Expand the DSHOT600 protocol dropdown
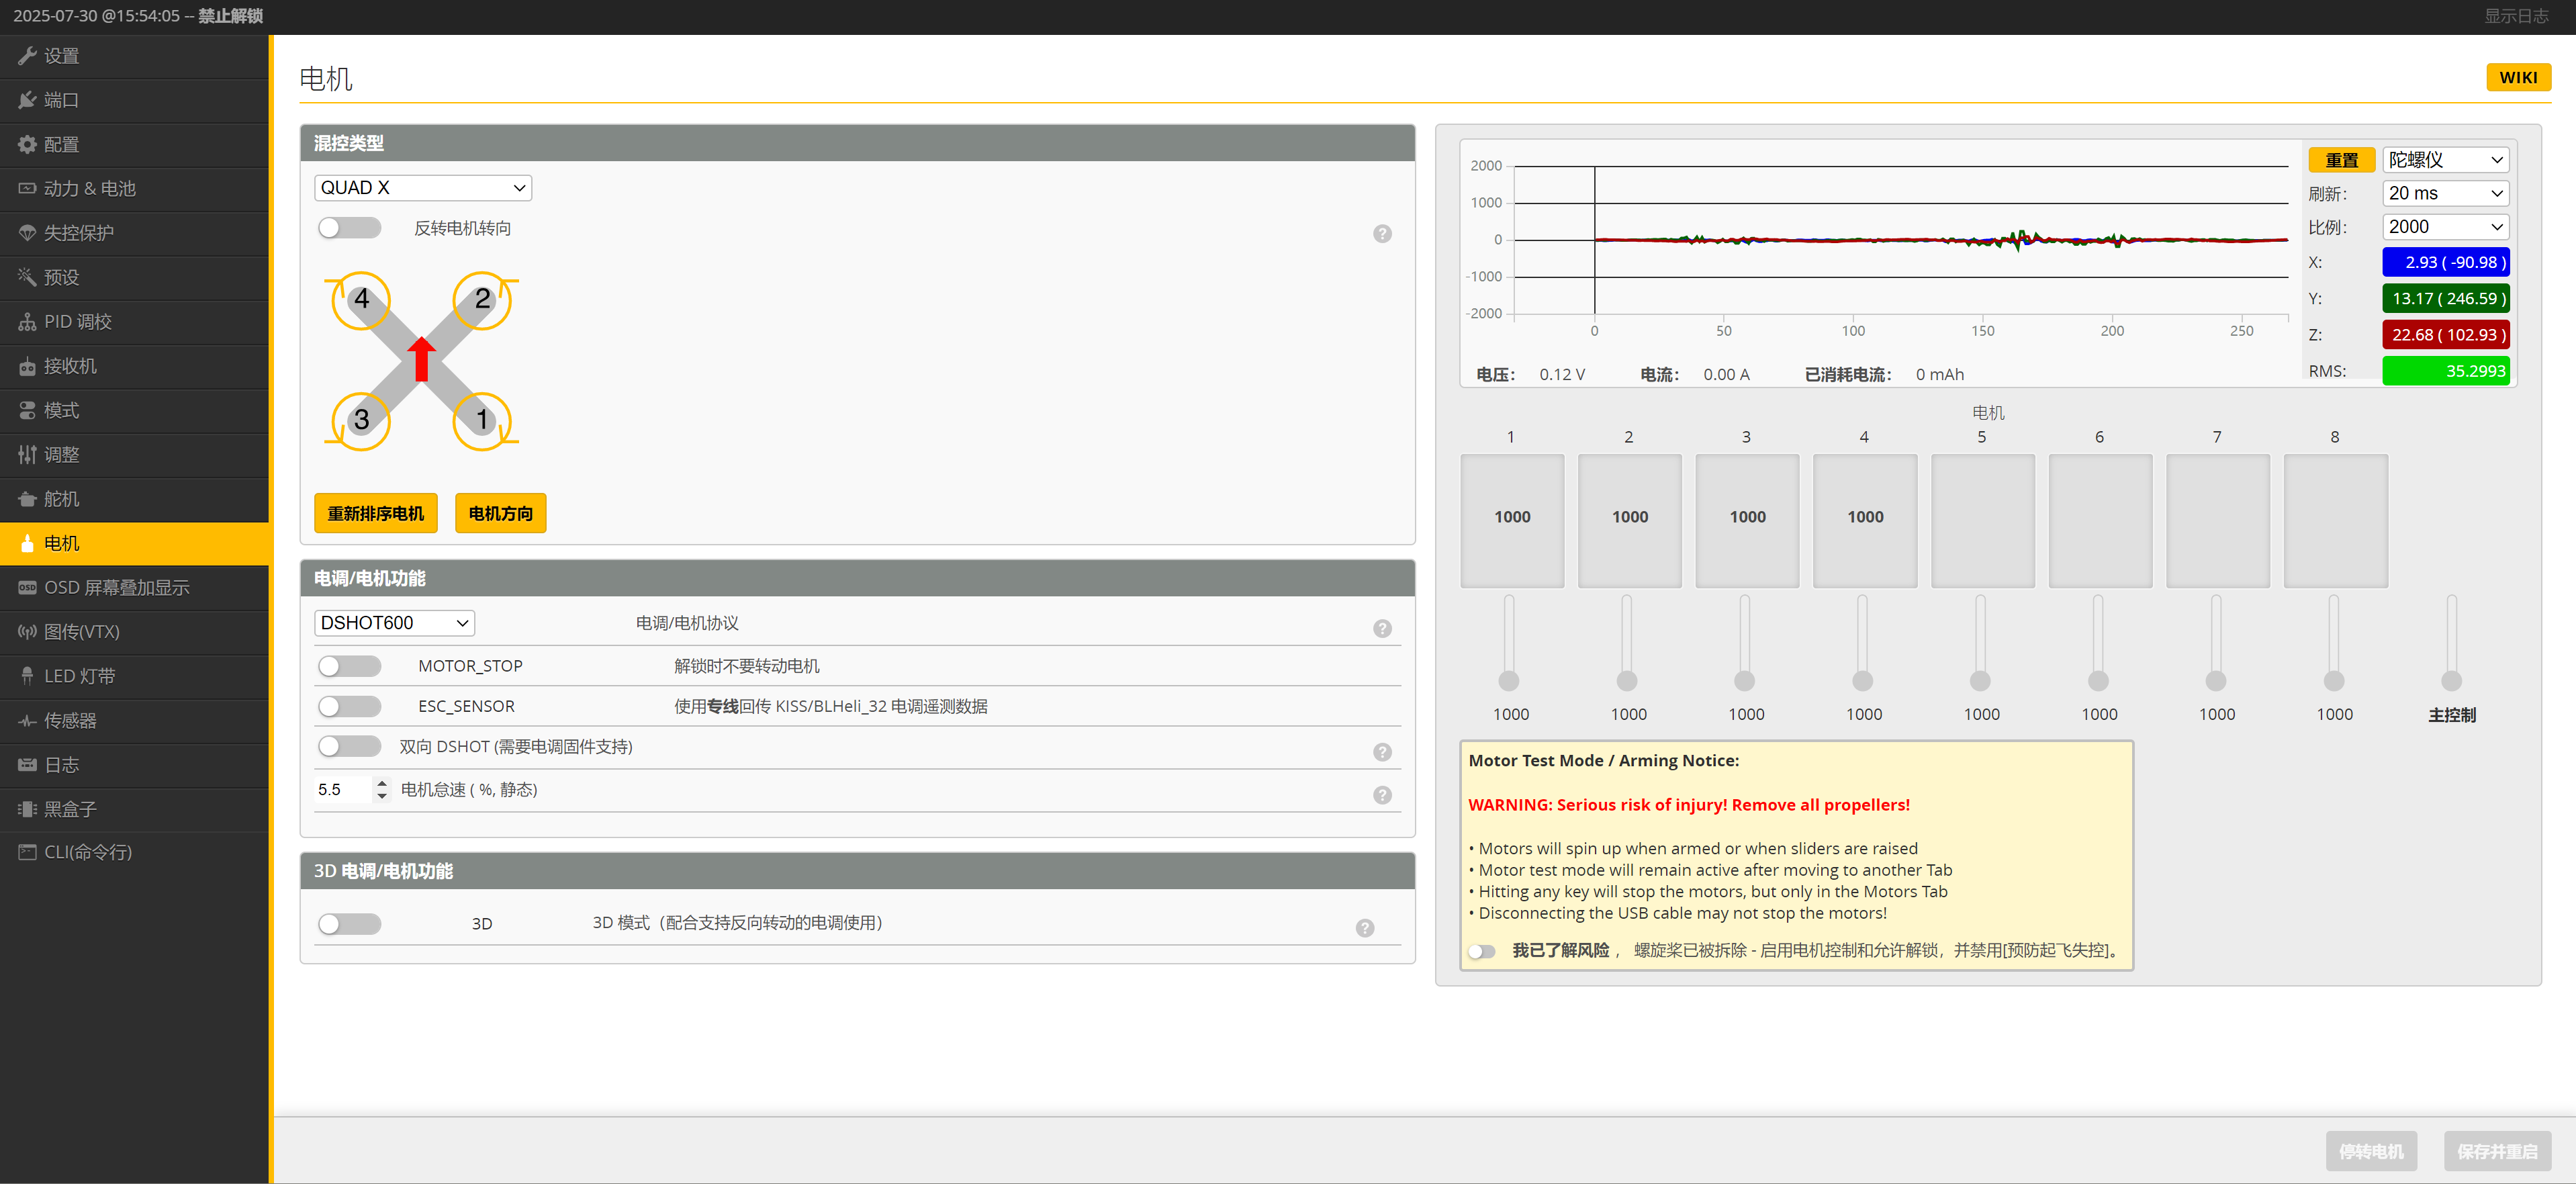This screenshot has width=2576, height=1184. (x=394, y=623)
